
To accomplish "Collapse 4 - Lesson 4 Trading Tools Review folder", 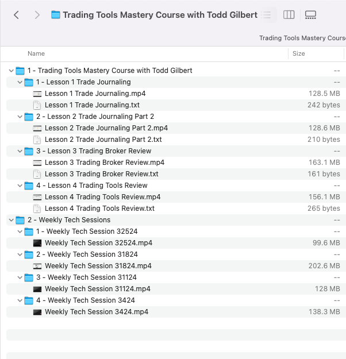I will (20, 186).
